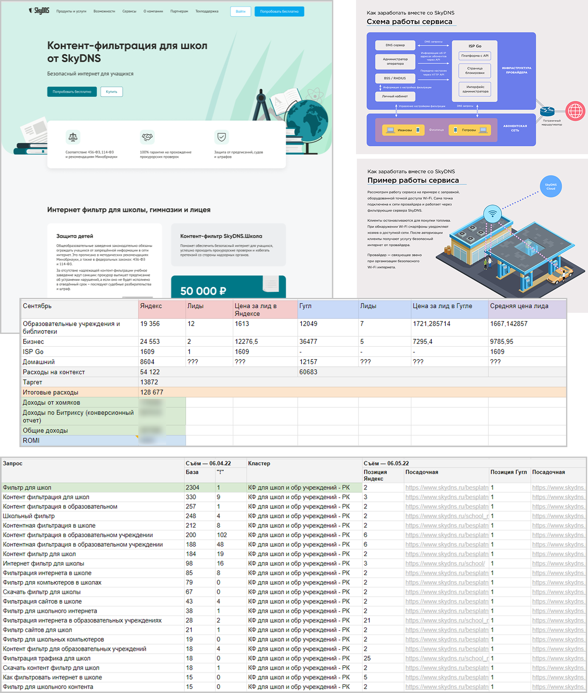Open the Техподдержка menu item
The height and width of the screenshot is (693, 588).
click(x=207, y=12)
